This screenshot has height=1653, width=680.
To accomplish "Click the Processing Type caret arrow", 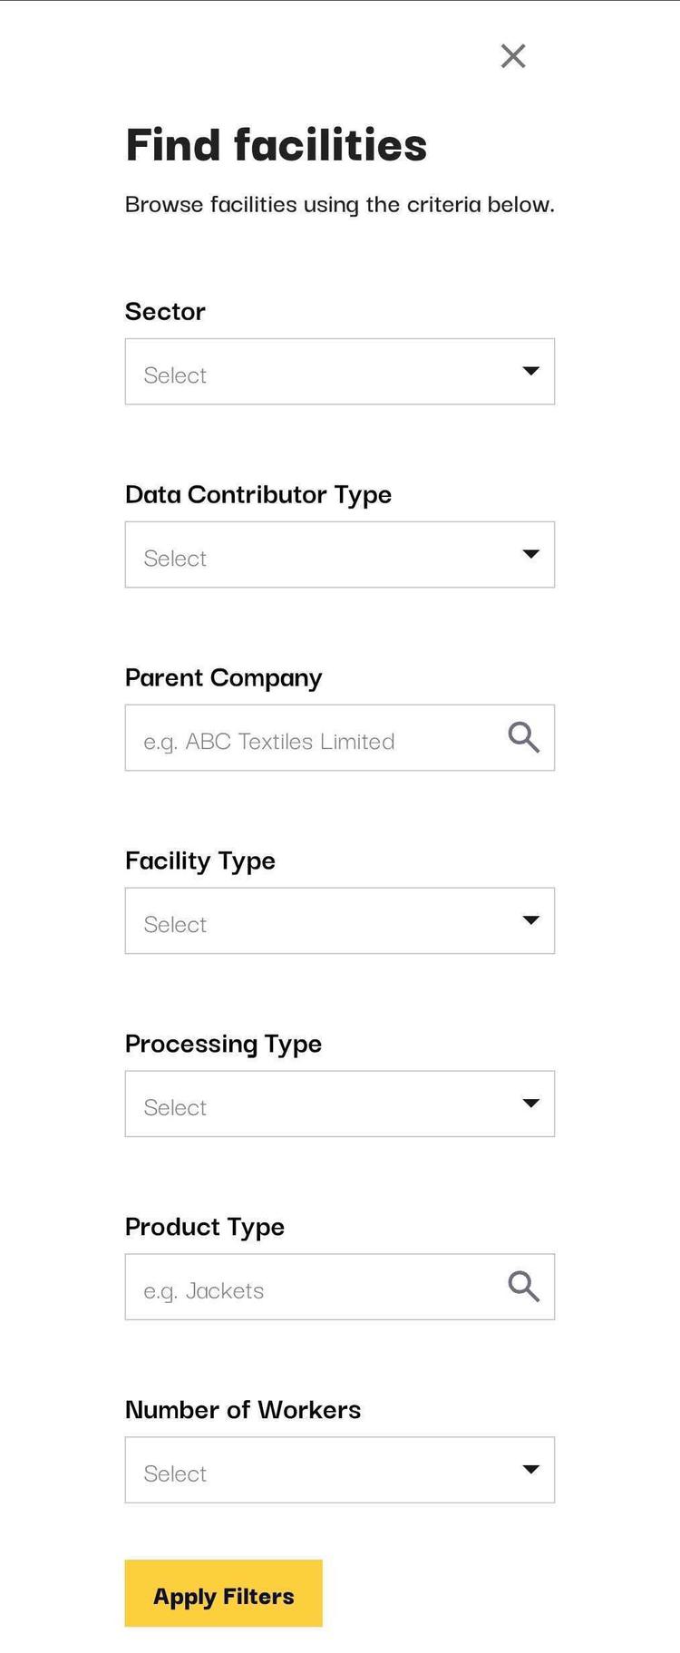I will pyautogui.click(x=531, y=1104).
